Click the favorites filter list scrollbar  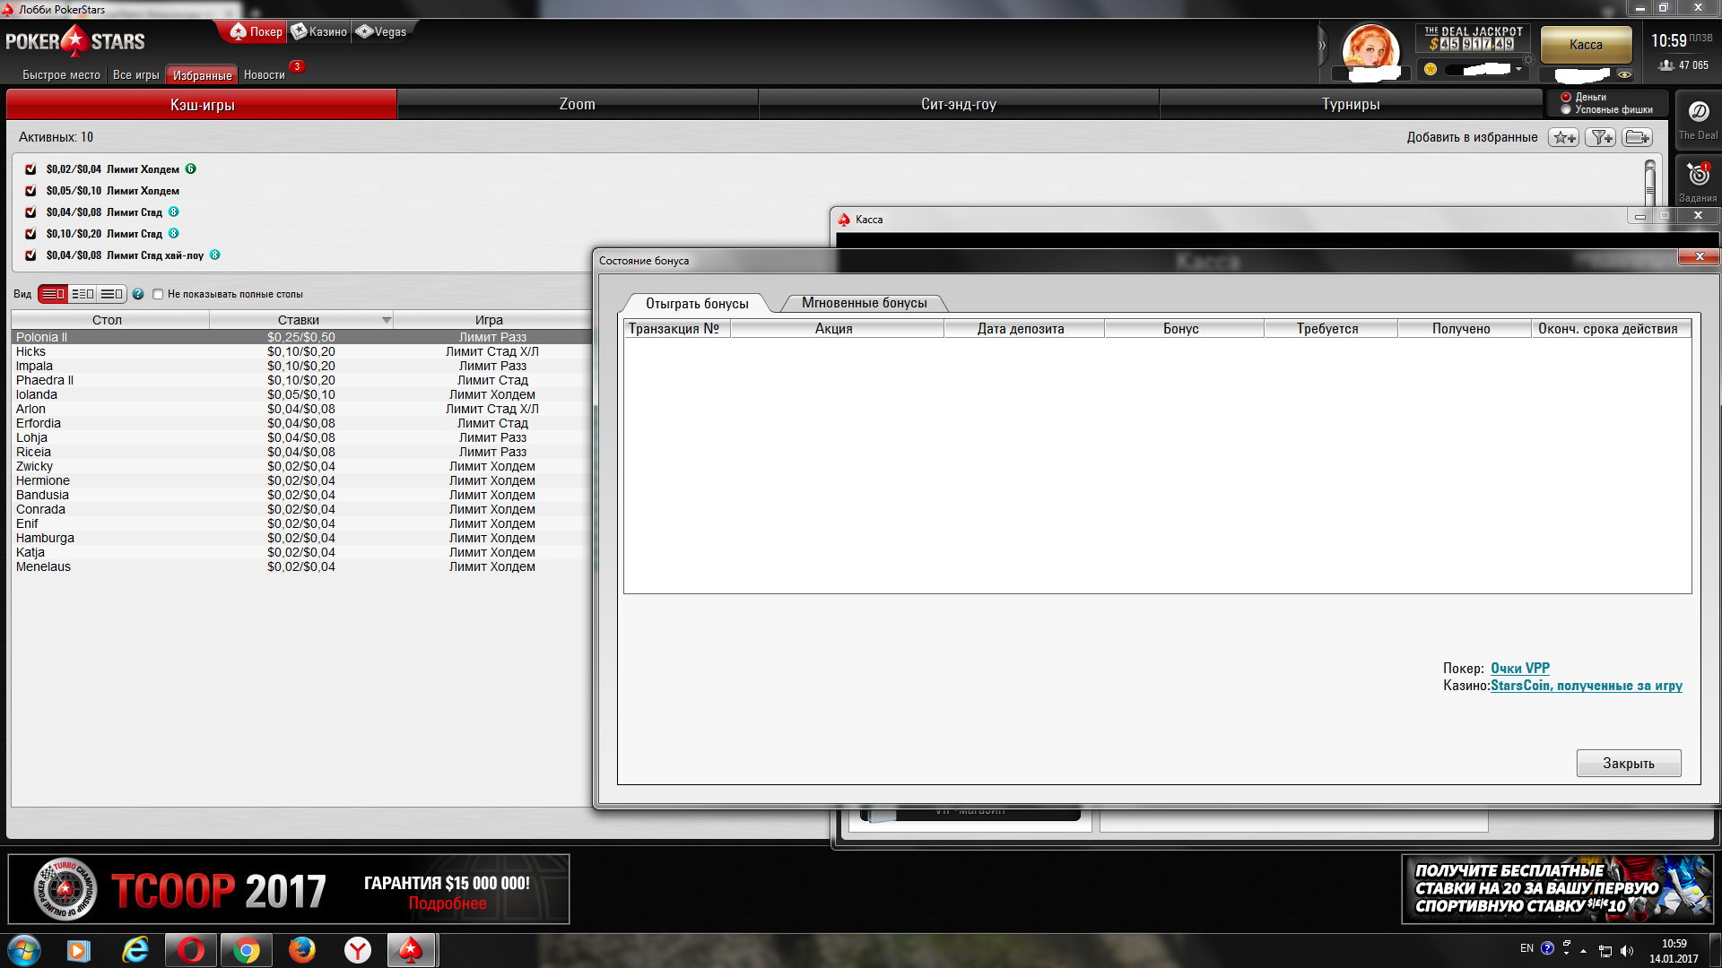[1649, 184]
